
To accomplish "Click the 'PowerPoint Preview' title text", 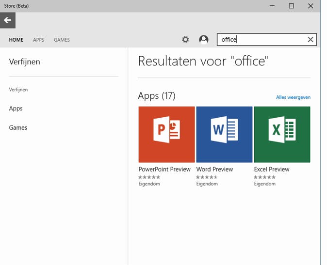I will 164,170.
